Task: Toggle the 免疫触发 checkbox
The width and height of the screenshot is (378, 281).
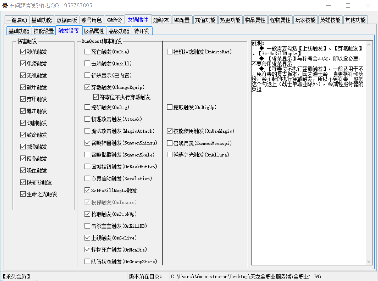Action: point(34,64)
